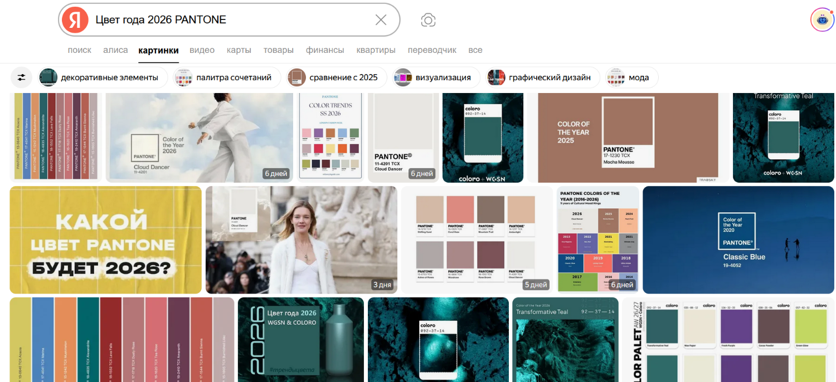Apply the 'палитра сочетаний' filter chip
This screenshot has height=382, width=836.
point(227,77)
